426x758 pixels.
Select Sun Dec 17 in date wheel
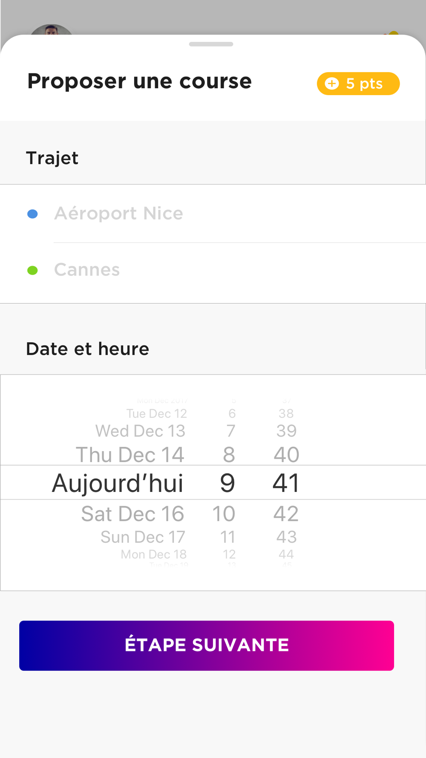[x=143, y=537]
